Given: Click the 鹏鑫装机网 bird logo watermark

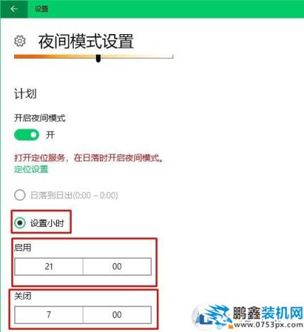Looking at the screenshot, I should tap(212, 317).
